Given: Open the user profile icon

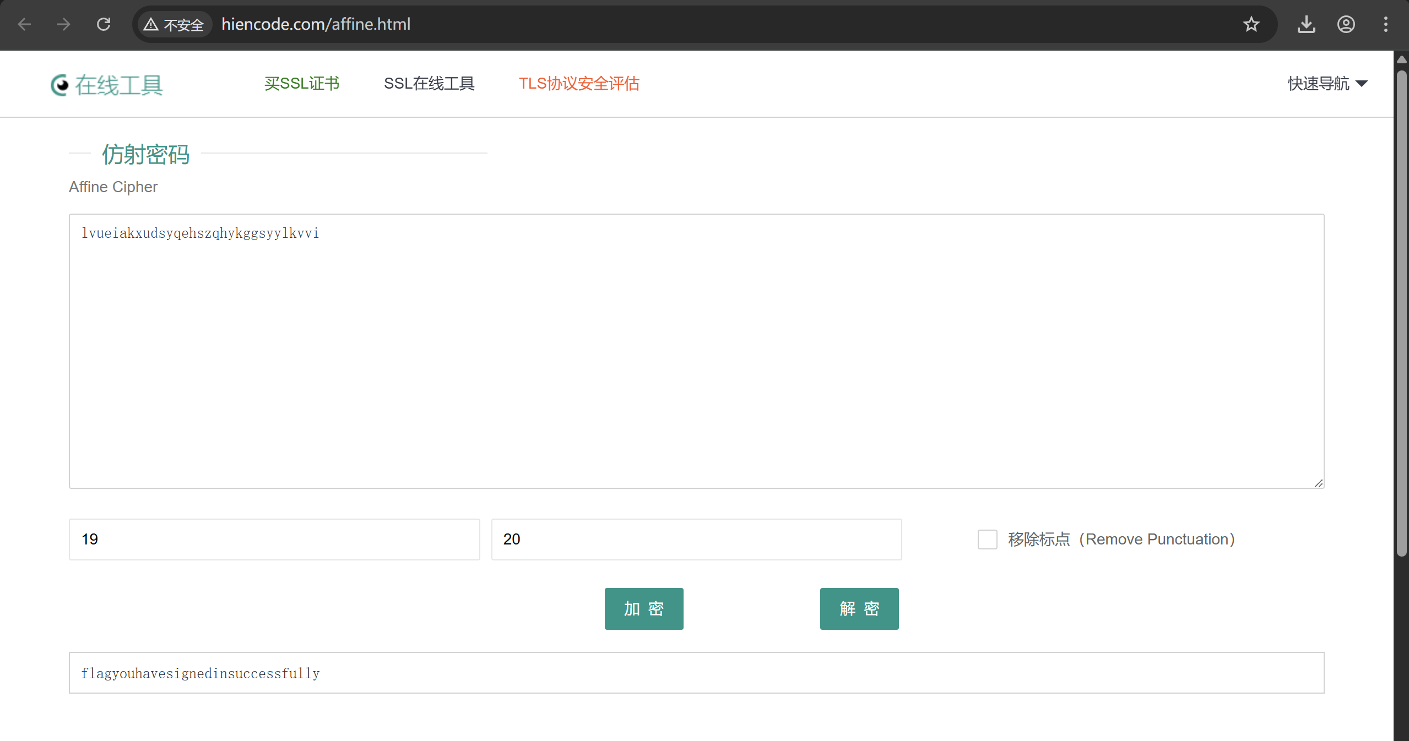Looking at the screenshot, I should 1346,24.
